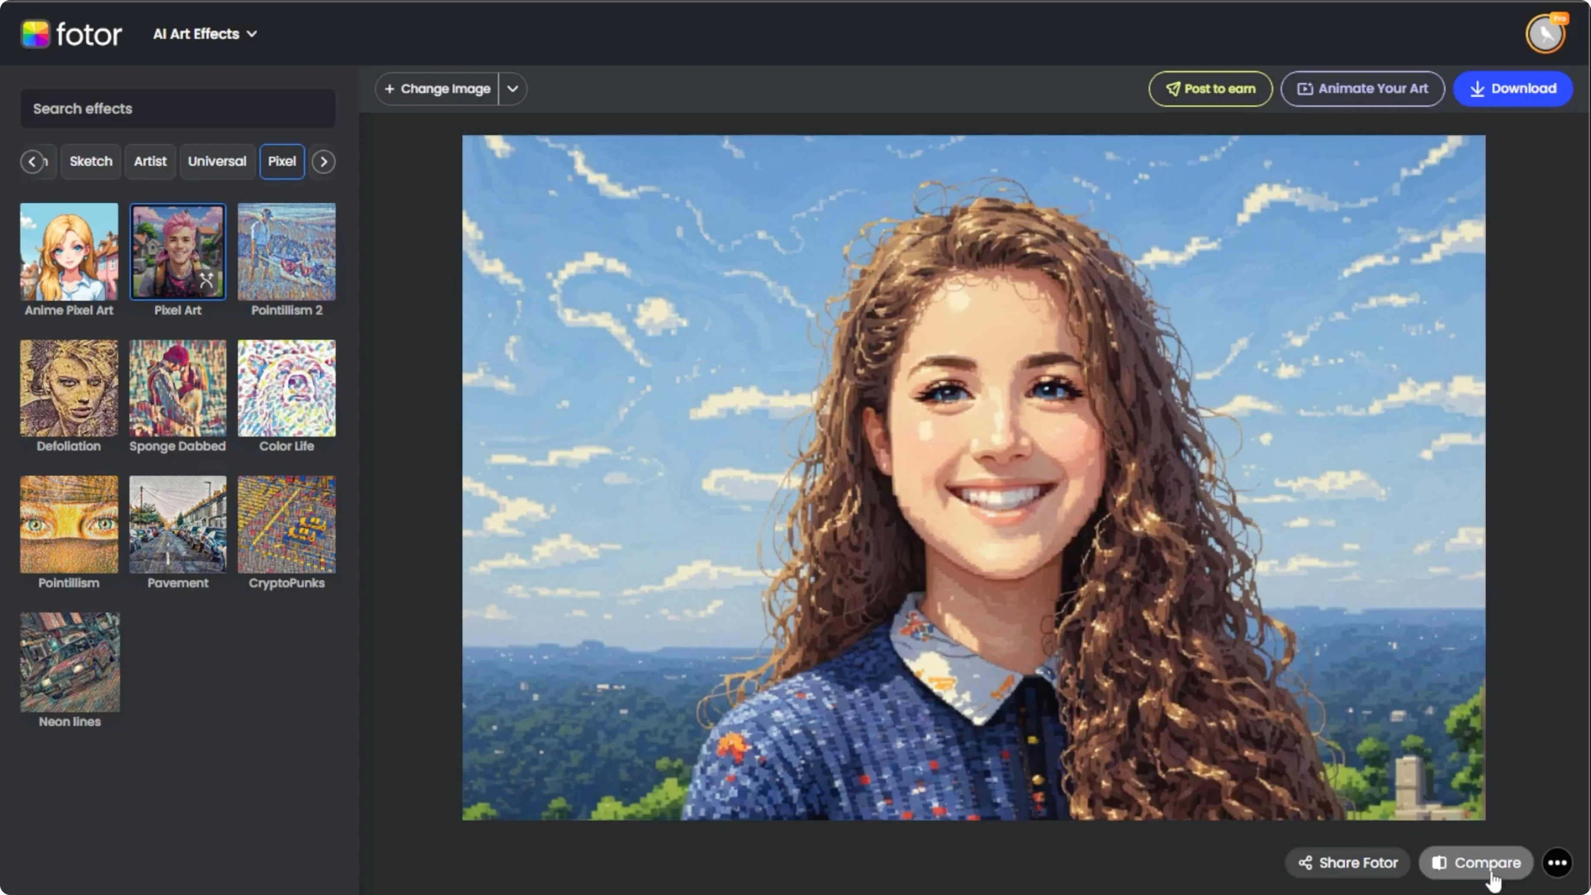Apply the Color Life effect
The height and width of the screenshot is (895, 1591).
[x=287, y=389]
